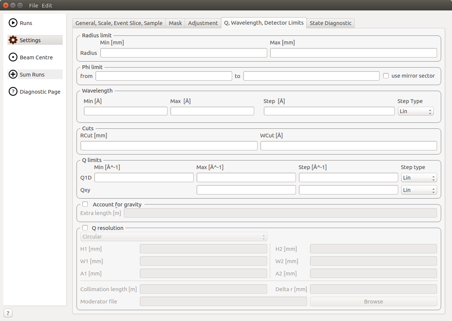Expand the Q1D Step type dropdown
This screenshot has width=452, height=321.
[x=419, y=178]
